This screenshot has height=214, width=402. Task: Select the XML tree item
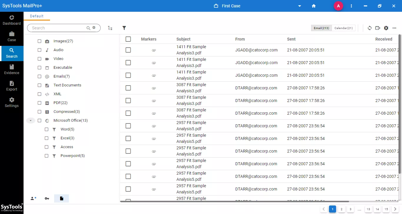tap(57, 94)
